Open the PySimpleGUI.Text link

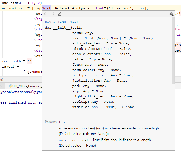pyautogui.click(x=62, y=22)
